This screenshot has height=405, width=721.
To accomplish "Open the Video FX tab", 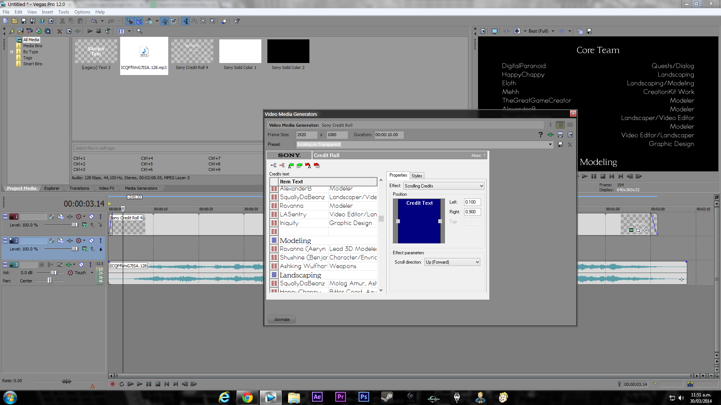I will [x=107, y=188].
